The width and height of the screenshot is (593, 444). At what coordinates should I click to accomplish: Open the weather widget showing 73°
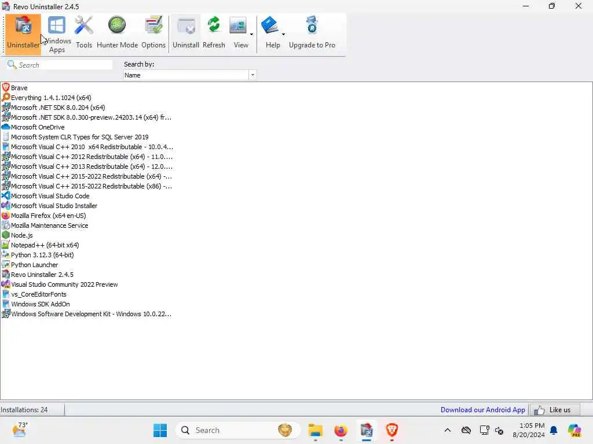[20, 430]
